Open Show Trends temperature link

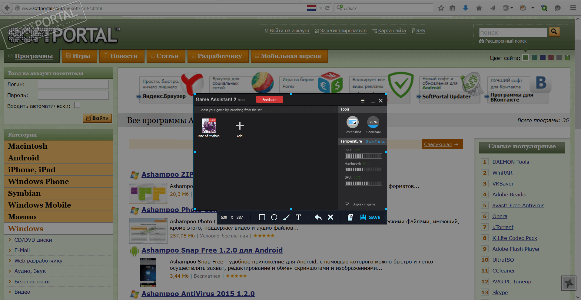point(375,141)
